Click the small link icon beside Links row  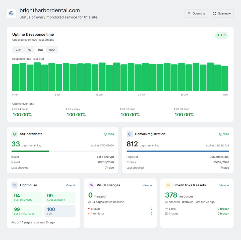click(x=166, y=209)
